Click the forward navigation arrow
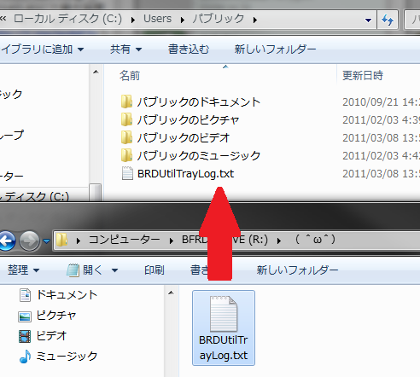The width and height of the screenshot is (420, 377). click(29, 241)
